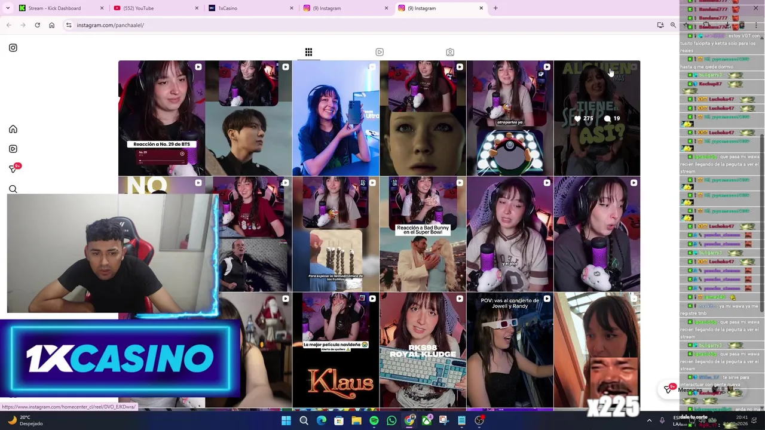Click the Instagram logo in the sidebar
The image size is (765, 430).
pos(13,48)
